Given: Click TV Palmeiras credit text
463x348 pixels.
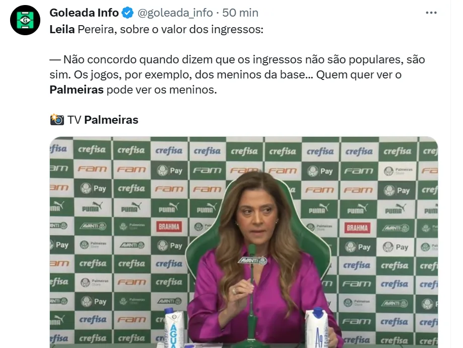Looking at the screenshot, I should [103, 120].
